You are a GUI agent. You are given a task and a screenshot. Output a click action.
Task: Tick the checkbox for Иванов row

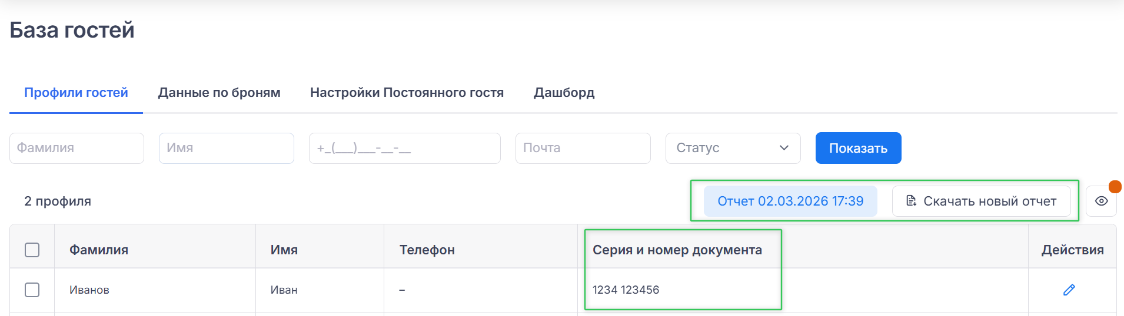click(32, 290)
